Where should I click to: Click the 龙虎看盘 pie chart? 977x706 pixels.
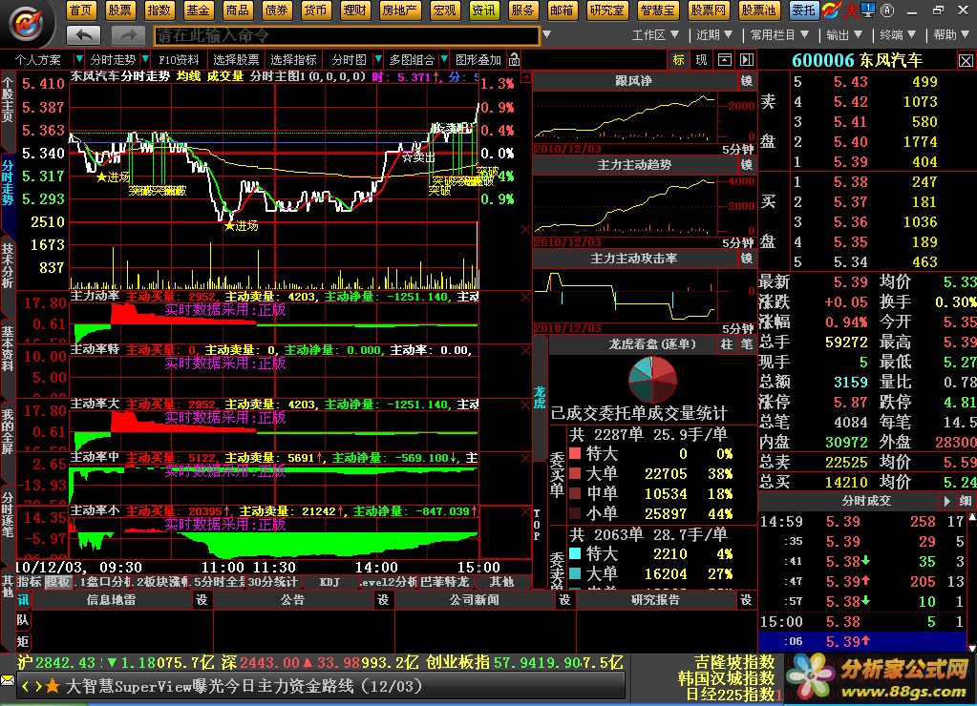click(x=652, y=379)
